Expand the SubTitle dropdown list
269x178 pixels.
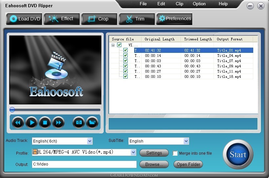(186, 141)
